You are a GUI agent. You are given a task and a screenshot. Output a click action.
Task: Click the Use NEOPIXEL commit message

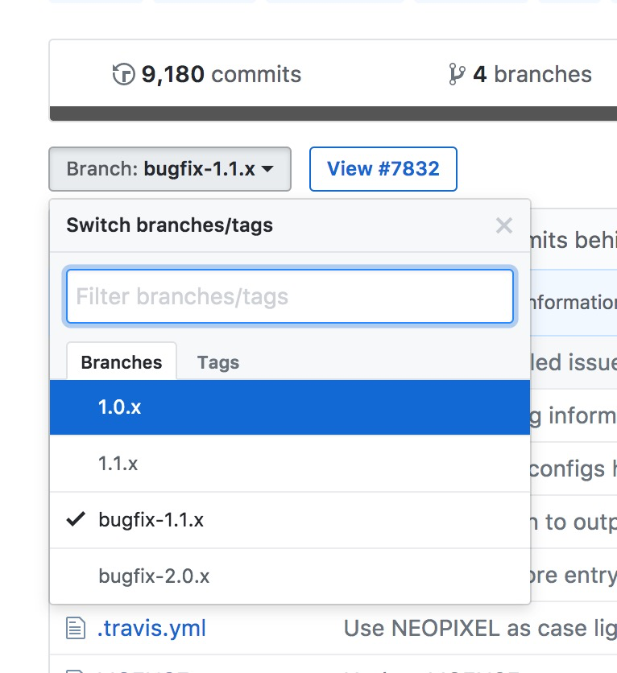pyautogui.click(x=480, y=629)
